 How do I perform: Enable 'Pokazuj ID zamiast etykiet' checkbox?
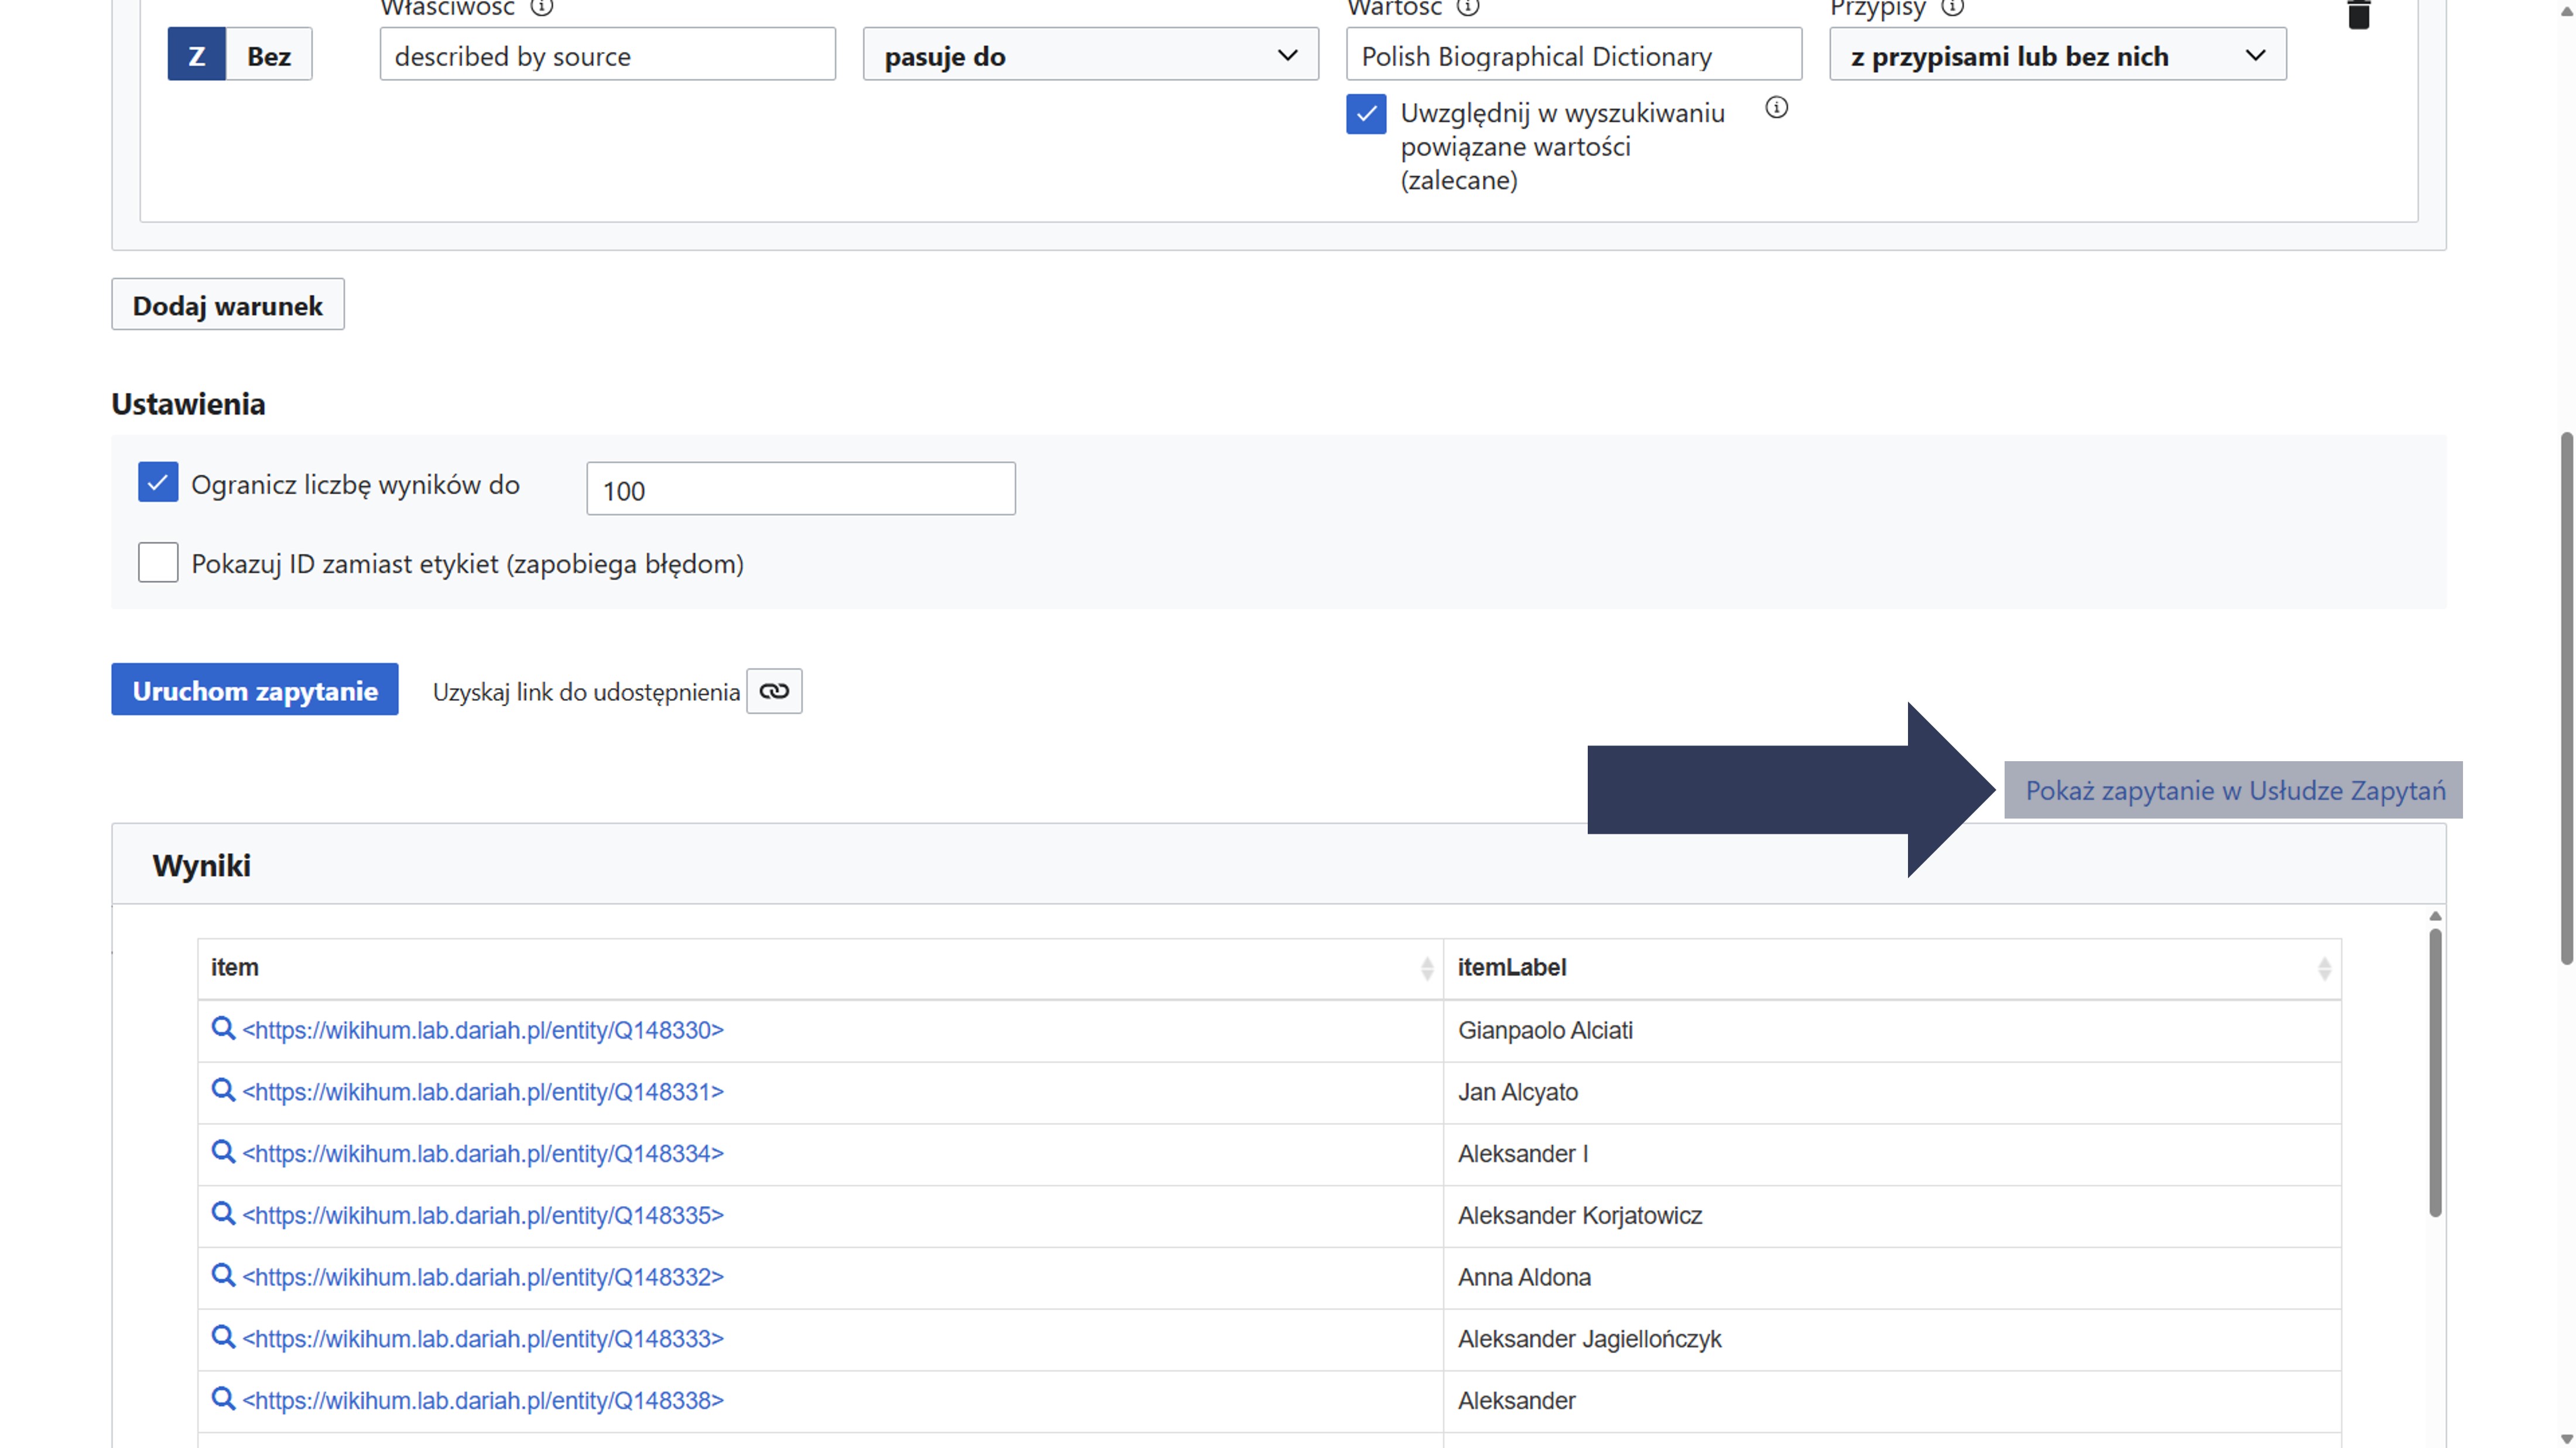coord(158,563)
